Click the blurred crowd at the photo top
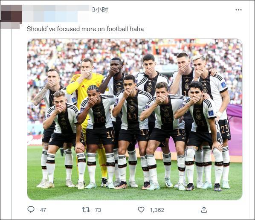Image resolution: width=255 pixels, height=220 pixels. click(x=135, y=47)
